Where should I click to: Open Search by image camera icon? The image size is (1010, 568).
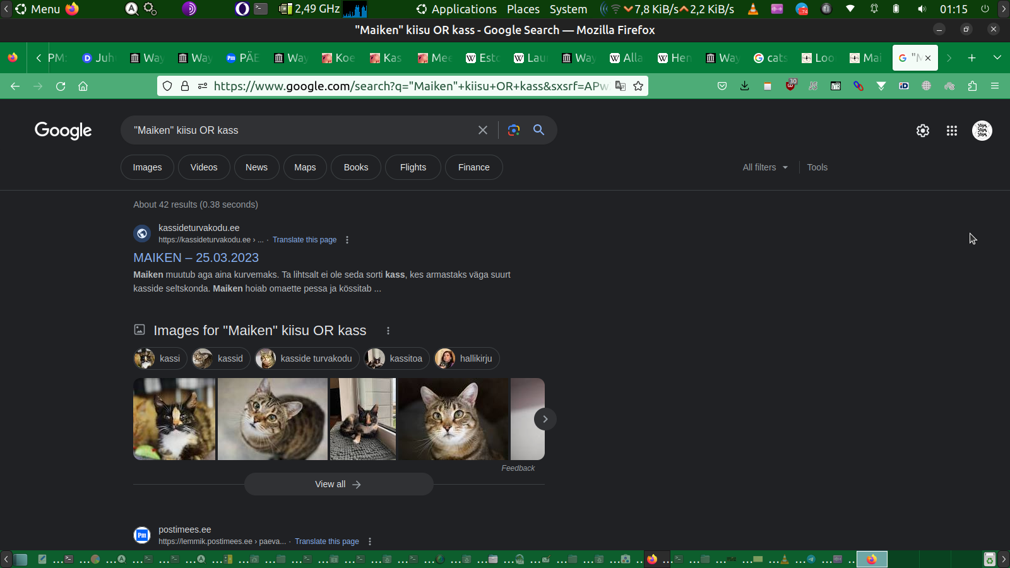[x=514, y=130]
